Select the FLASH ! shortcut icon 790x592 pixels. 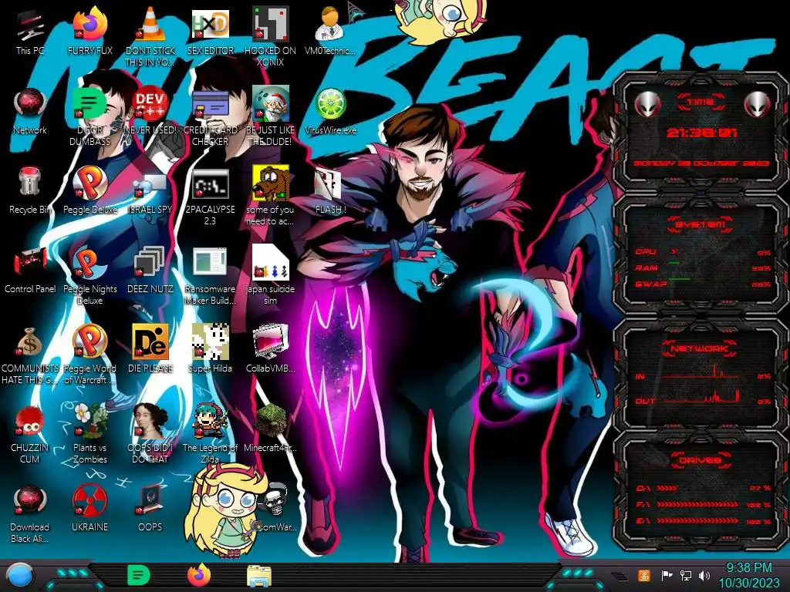[x=328, y=183]
